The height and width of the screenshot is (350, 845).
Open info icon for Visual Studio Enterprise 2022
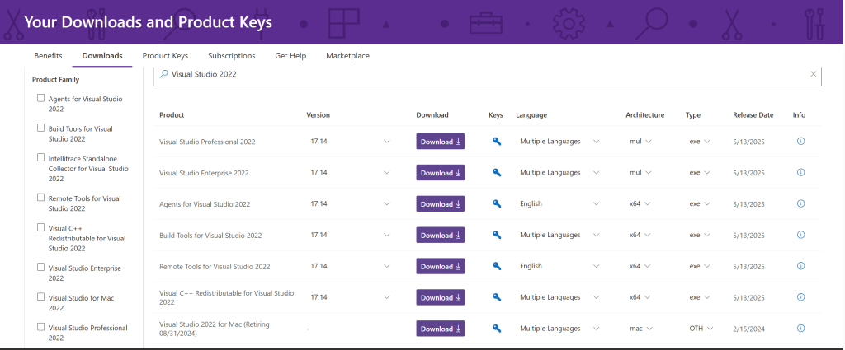click(800, 173)
